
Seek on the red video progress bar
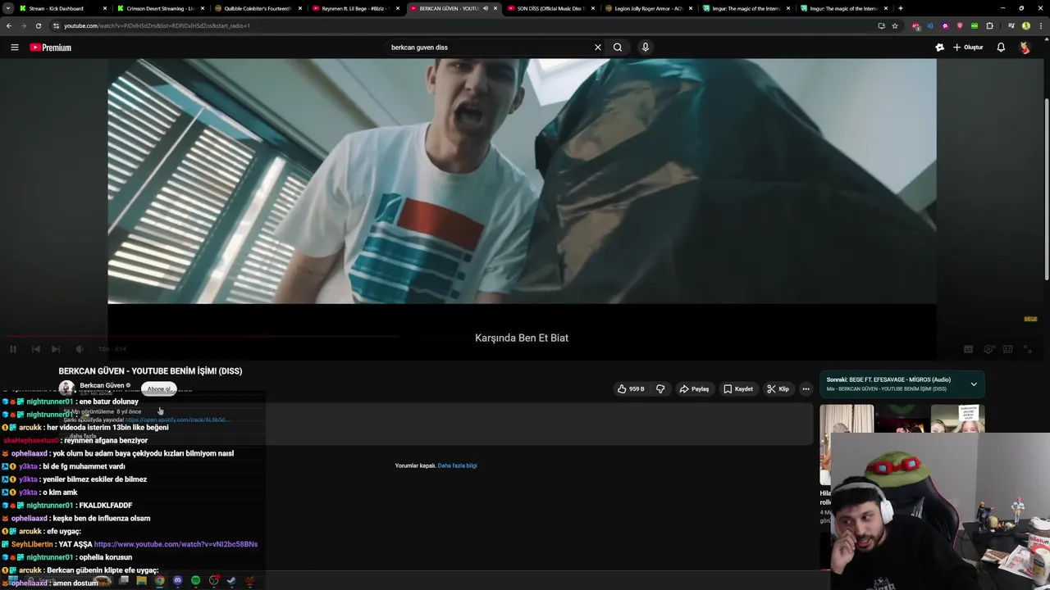(x=201, y=336)
